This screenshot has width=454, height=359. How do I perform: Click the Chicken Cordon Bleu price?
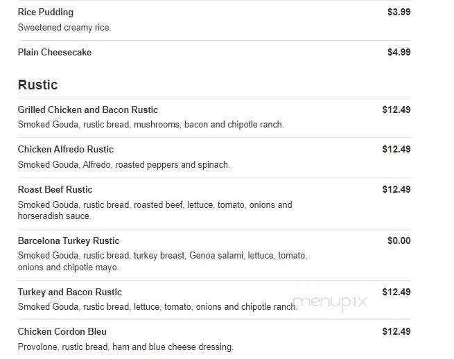(396, 332)
